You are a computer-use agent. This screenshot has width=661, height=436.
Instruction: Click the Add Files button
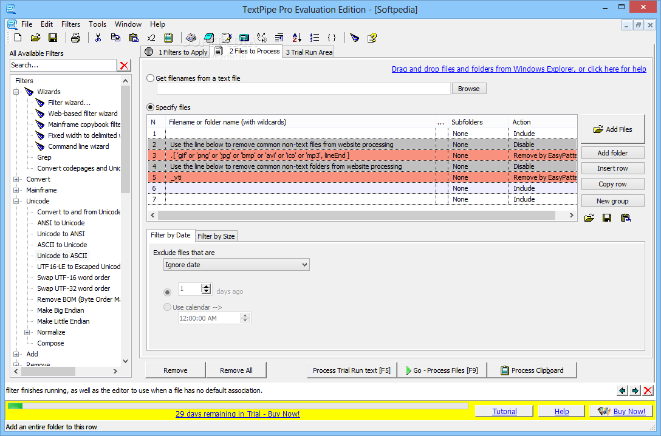pyautogui.click(x=612, y=129)
